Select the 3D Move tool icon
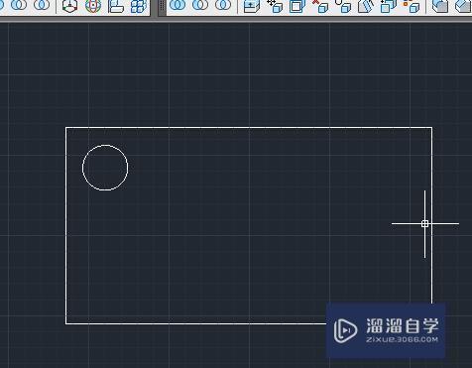This screenshot has width=472, height=368. (x=69, y=6)
